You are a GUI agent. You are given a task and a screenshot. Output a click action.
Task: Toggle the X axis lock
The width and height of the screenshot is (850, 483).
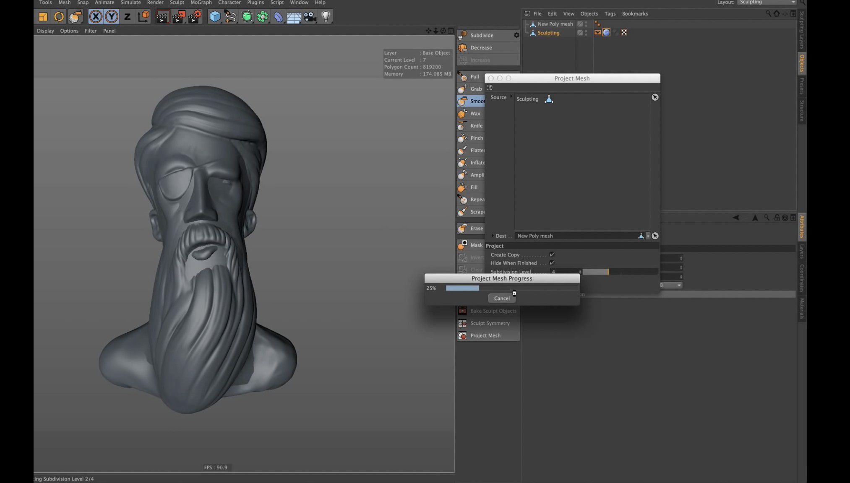point(96,17)
